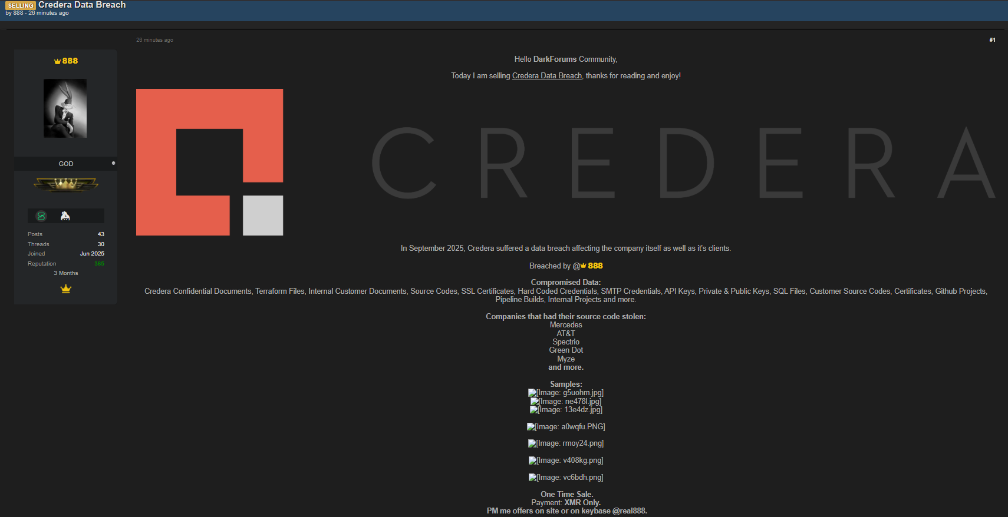Open sample image a0wqfu.PNG
Image resolution: width=1008 pixels, height=517 pixels.
565,427
